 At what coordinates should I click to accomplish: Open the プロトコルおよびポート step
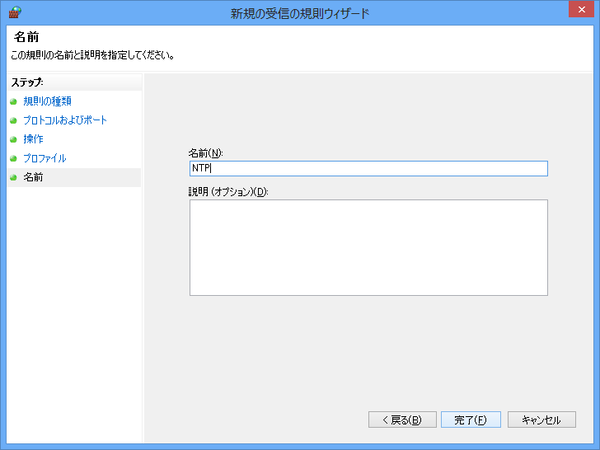click(65, 120)
